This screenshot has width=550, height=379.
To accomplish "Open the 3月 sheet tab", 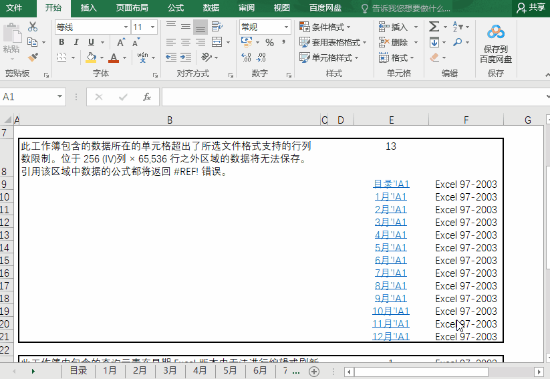I will pyautogui.click(x=170, y=370).
